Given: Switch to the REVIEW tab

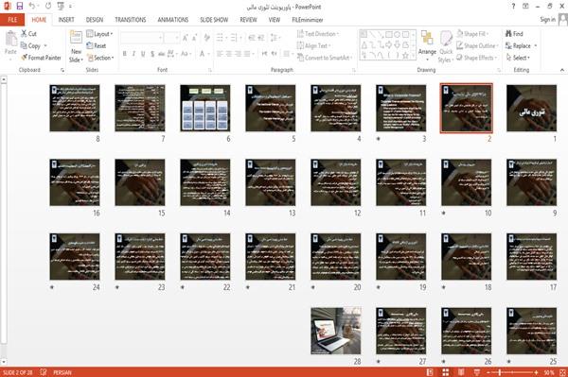Looking at the screenshot, I should [248, 20].
